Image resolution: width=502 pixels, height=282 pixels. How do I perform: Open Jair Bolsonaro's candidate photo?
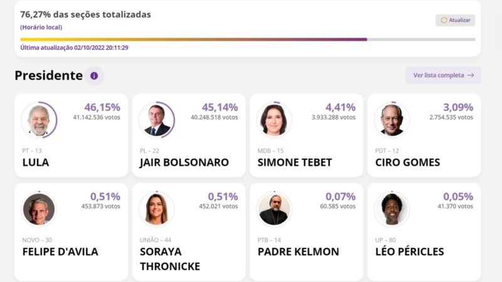tap(156, 120)
